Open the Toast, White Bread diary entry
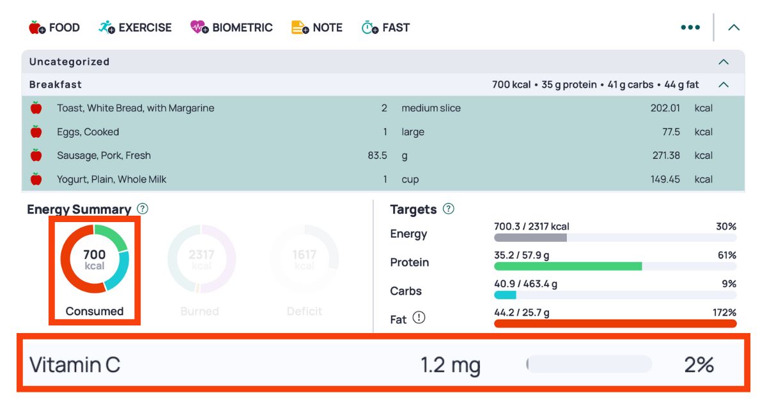The width and height of the screenshot is (767, 402). 128,108
